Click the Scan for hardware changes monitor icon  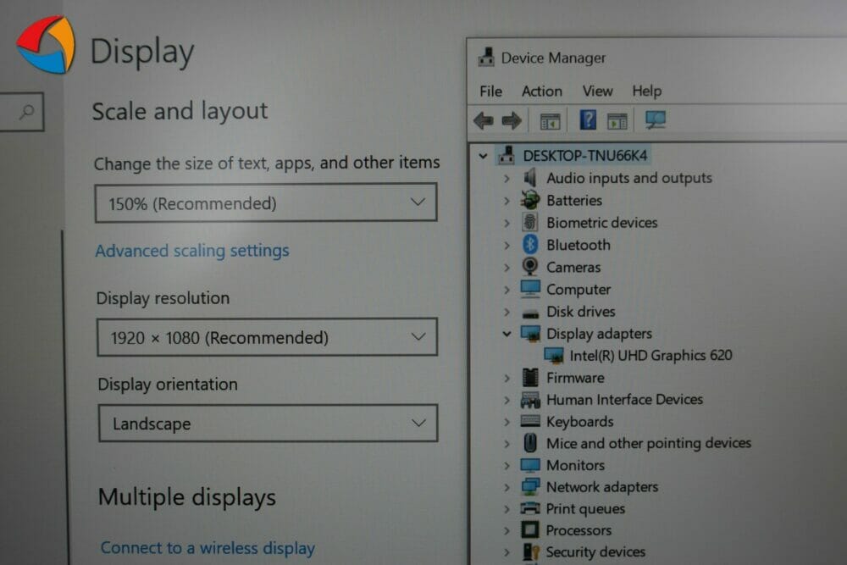coord(656,119)
